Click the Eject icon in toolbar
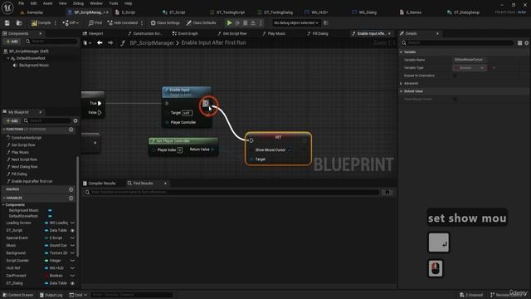Image resolution: width=531 pixels, height=299 pixels. (253, 22)
